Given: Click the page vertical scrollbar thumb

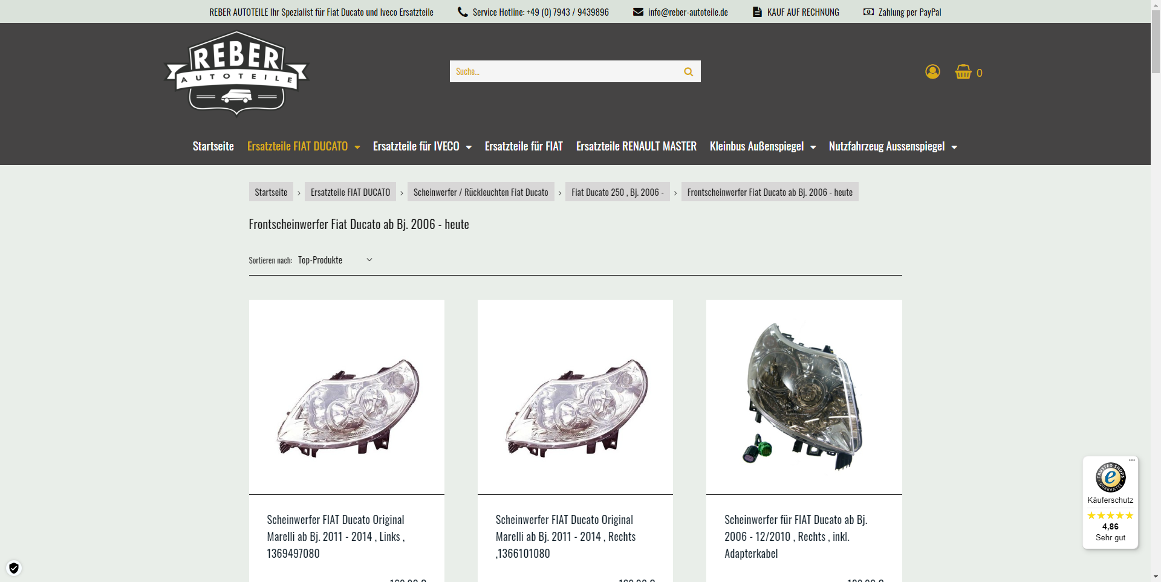Looking at the screenshot, I should coord(1156,42).
